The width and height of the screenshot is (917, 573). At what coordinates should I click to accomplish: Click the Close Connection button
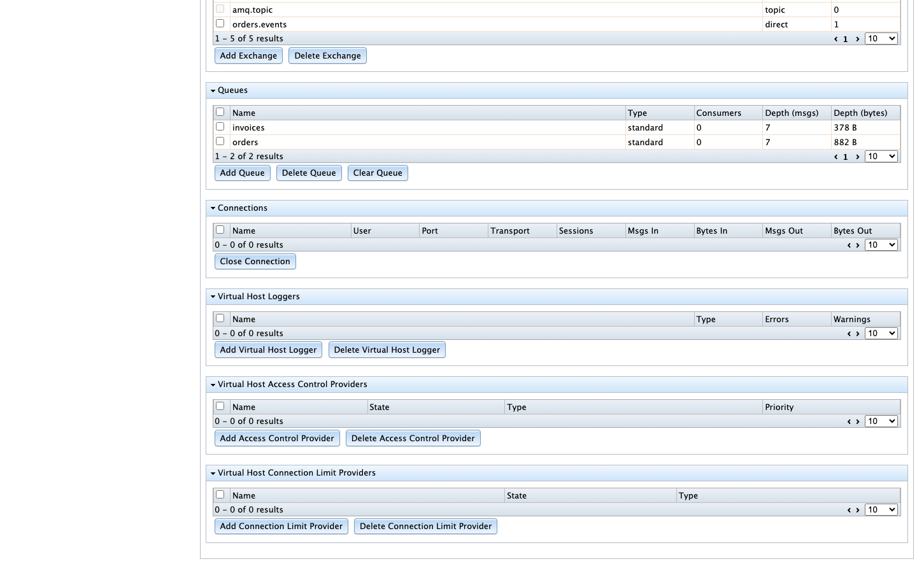(x=255, y=262)
